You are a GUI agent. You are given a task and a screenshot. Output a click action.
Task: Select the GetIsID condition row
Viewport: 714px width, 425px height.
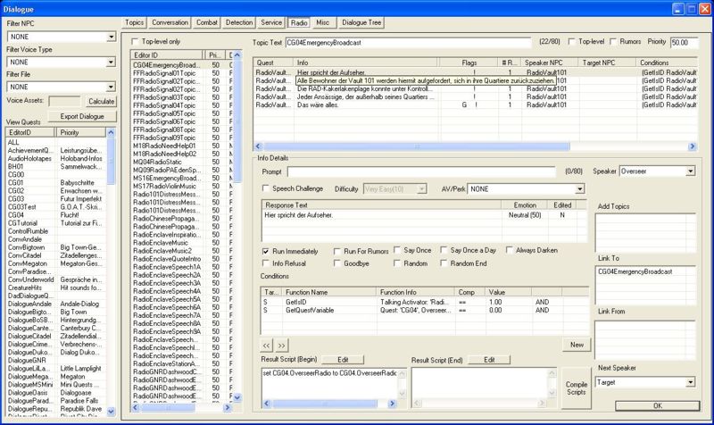(423, 302)
